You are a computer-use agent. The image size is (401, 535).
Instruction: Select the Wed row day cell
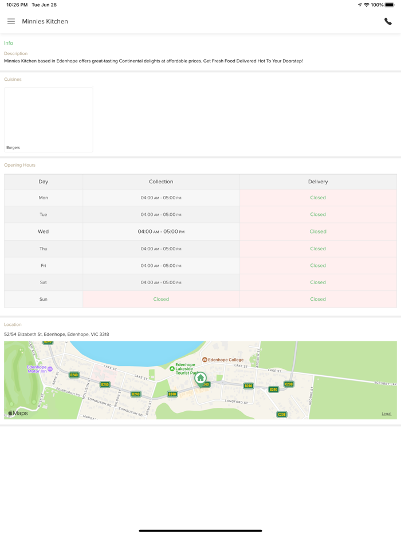click(44, 231)
